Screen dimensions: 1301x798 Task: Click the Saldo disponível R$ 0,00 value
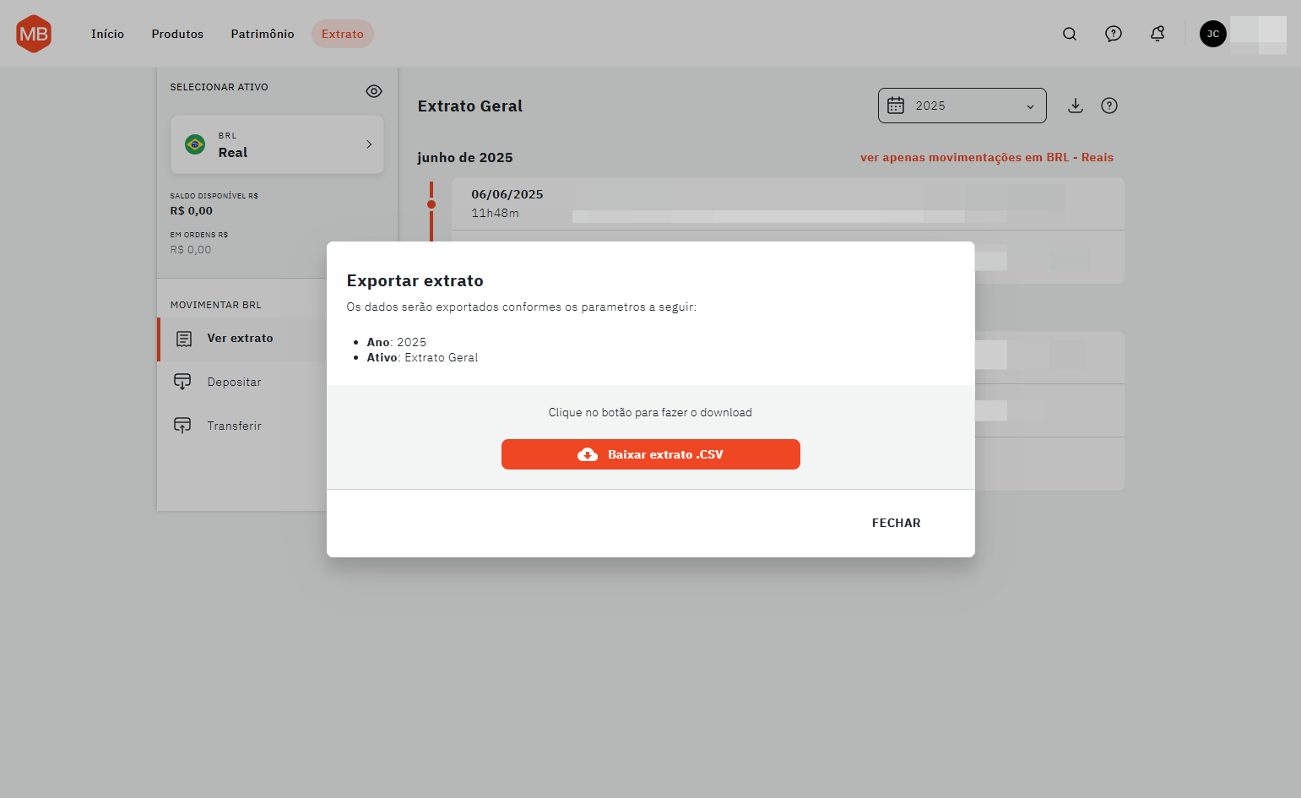pos(192,211)
